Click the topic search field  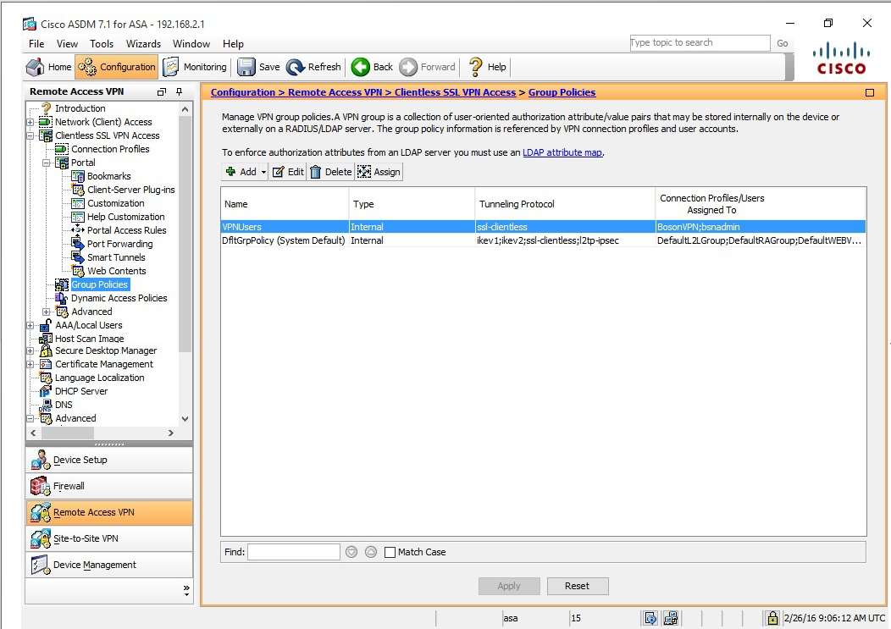[700, 42]
